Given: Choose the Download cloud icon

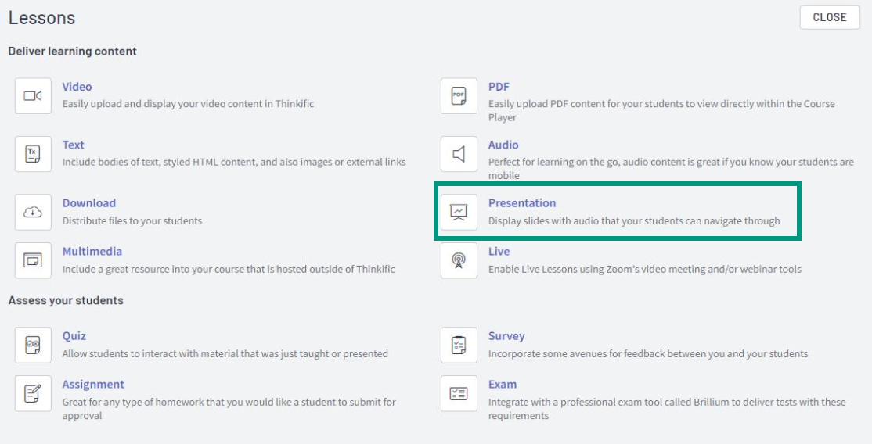Looking at the screenshot, I should [x=33, y=213].
